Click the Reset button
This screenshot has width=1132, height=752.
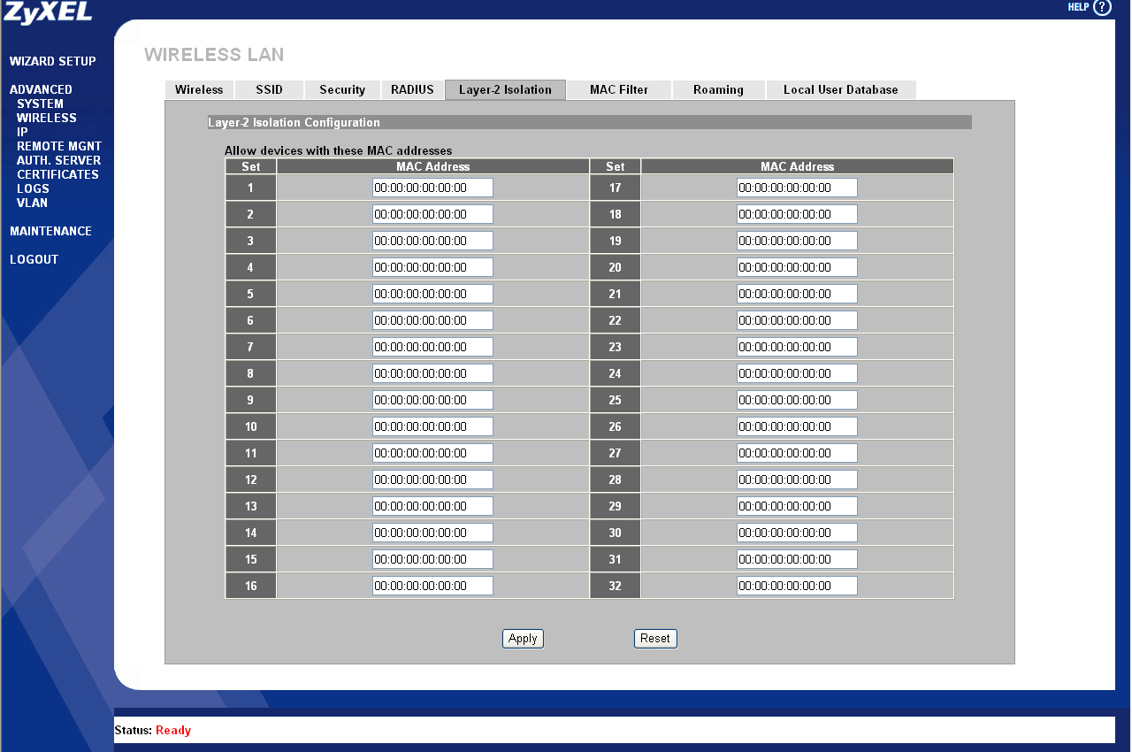click(x=655, y=639)
